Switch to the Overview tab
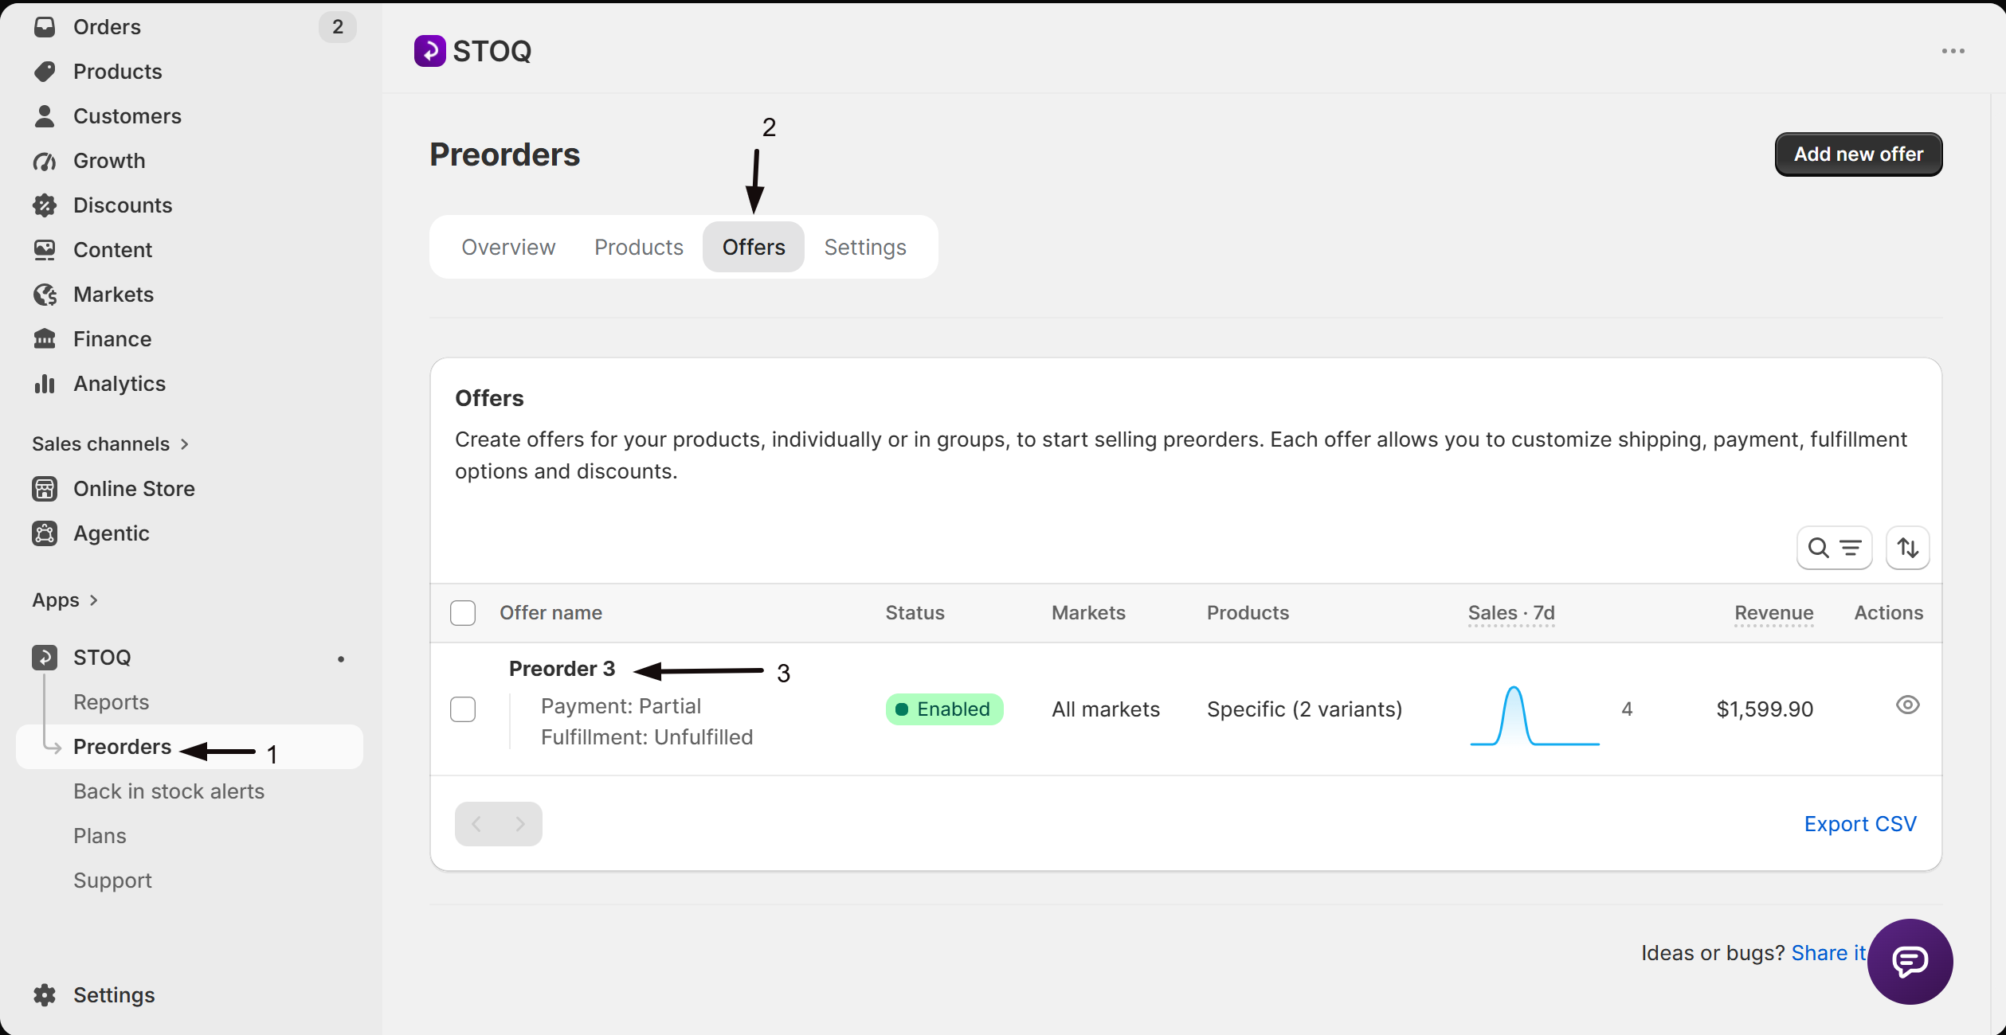 508,247
